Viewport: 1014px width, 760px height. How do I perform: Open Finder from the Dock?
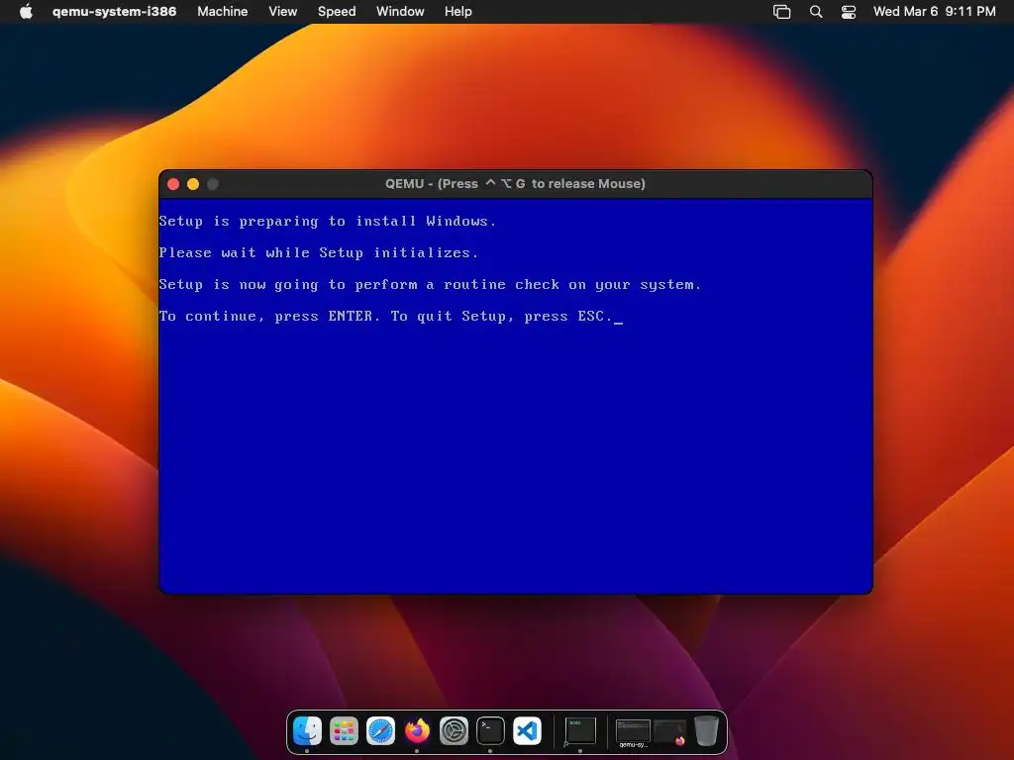[x=307, y=731]
